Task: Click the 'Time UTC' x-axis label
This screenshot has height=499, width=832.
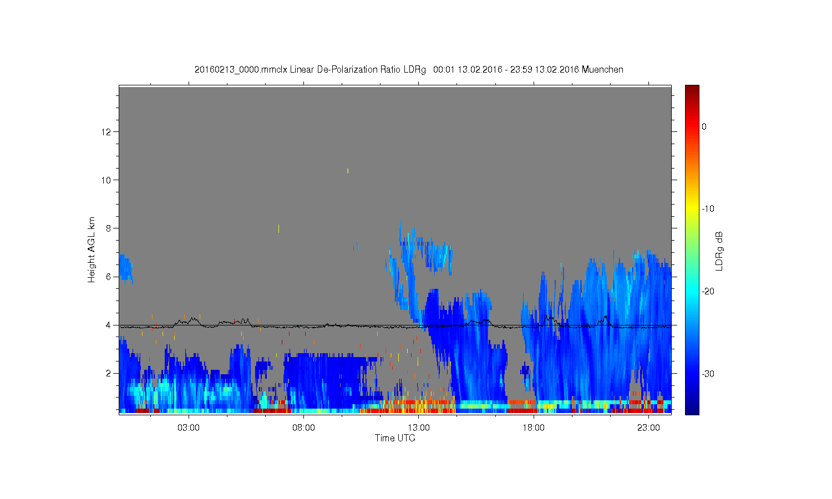Action: point(395,438)
